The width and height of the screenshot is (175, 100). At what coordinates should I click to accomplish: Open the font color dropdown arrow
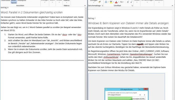click(x=118, y=2)
